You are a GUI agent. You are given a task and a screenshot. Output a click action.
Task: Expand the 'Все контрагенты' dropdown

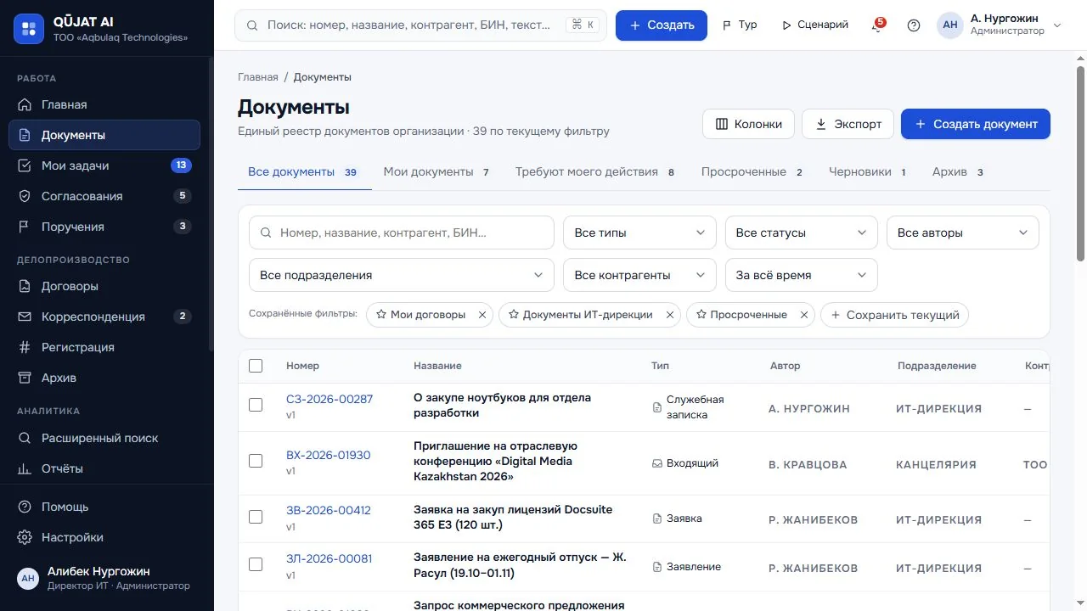tap(639, 275)
